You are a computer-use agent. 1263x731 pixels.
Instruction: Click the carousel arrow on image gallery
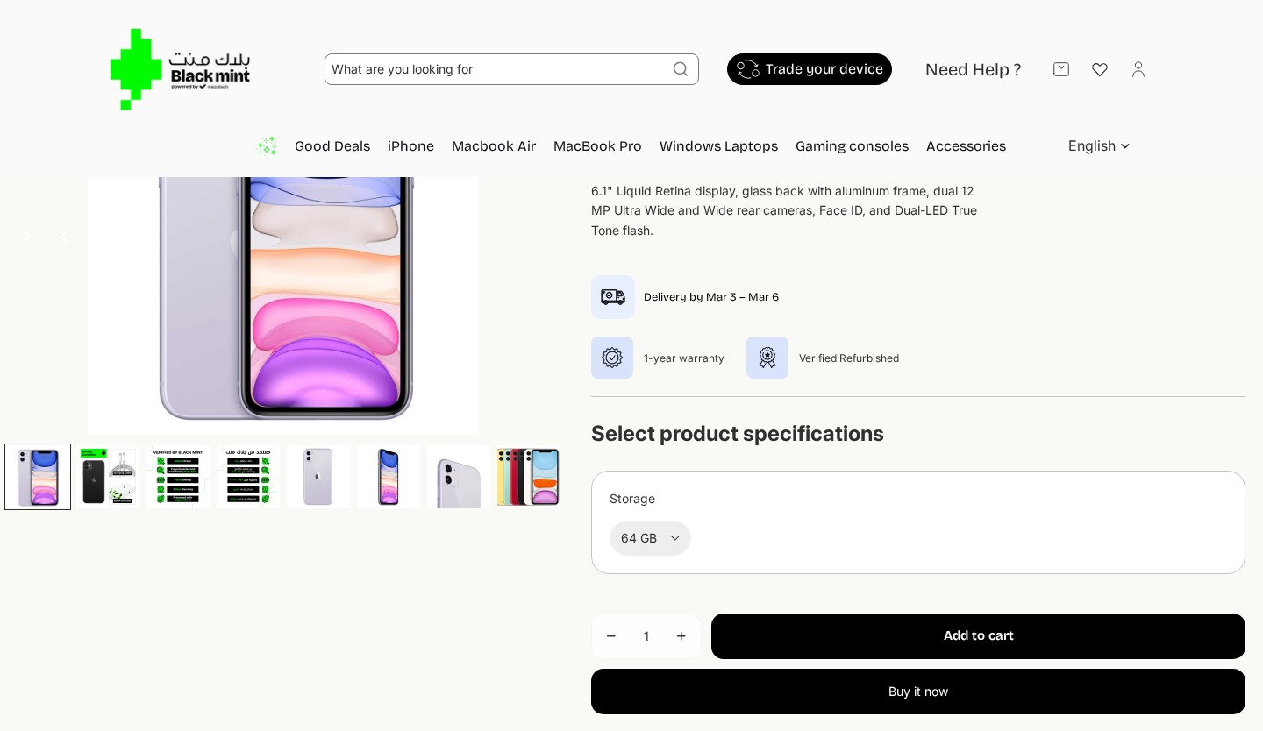[x=27, y=237]
